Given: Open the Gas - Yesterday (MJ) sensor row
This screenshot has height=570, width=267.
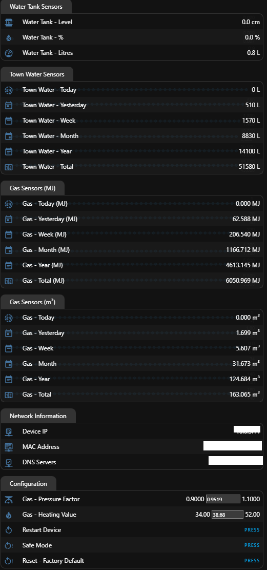Looking at the screenshot, I should (x=132, y=219).
